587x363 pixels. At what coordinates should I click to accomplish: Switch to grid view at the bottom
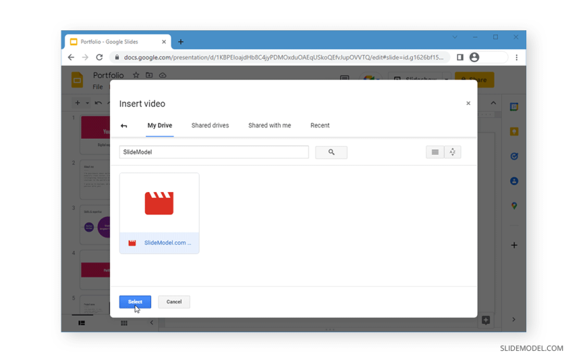click(x=124, y=323)
